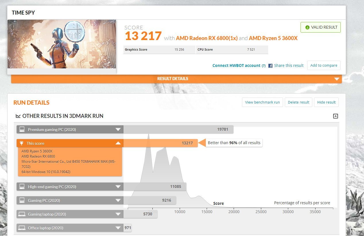Click the 13217 This score bar

(x=160, y=143)
